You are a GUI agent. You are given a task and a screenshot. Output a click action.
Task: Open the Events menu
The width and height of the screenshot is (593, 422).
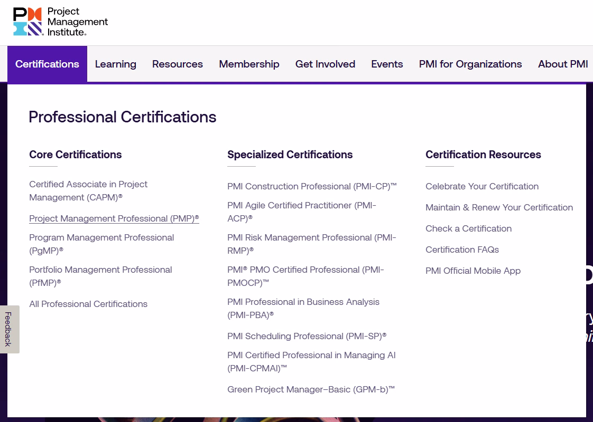[x=387, y=64]
